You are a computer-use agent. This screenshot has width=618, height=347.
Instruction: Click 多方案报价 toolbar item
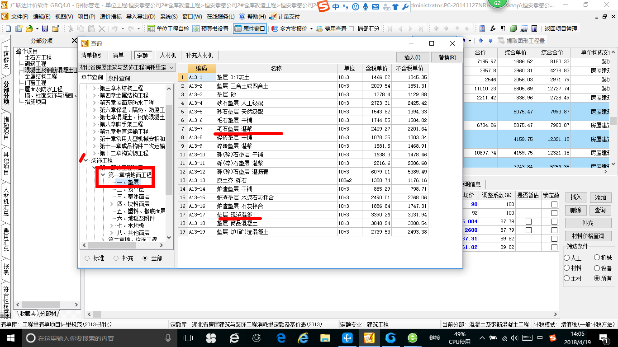(289, 28)
